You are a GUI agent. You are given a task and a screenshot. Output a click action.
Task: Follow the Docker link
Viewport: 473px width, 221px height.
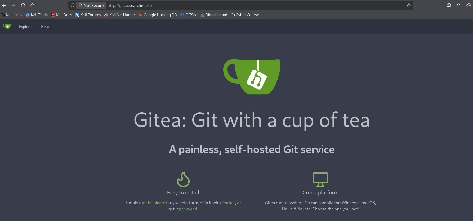point(228,203)
